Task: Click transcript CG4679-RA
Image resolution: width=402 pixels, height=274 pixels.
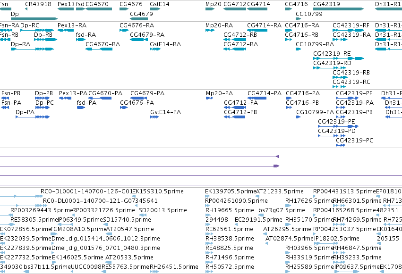Action: click(x=147, y=35)
